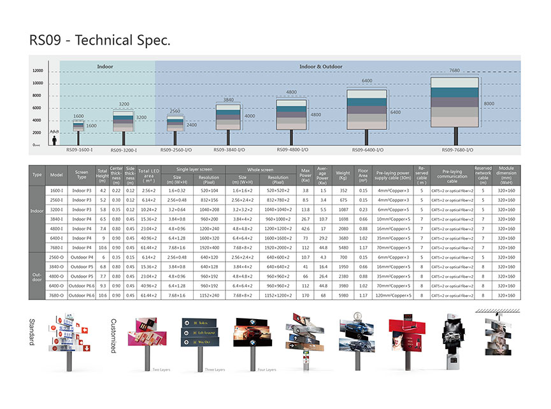Image resolution: width=551 pixels, height=409 pixels.
Task: Click the Indoor & Outdoor section header
Action: tap(320, 66)
